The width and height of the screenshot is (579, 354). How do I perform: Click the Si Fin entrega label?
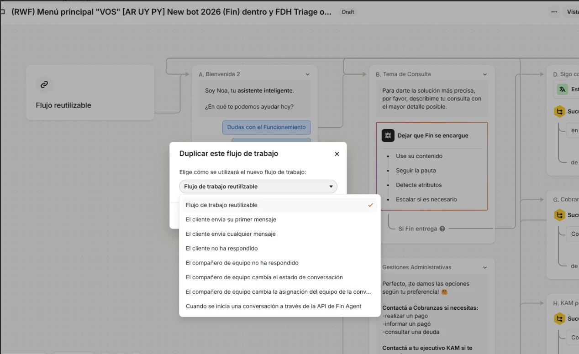418,229
